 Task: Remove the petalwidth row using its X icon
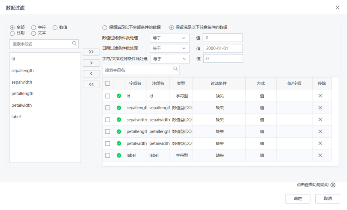point(320,143)
